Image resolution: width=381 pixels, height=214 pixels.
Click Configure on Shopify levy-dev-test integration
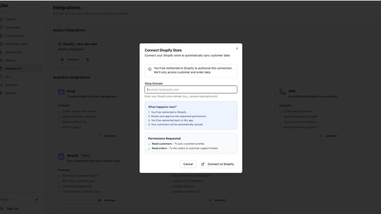[x=70, y=59]
